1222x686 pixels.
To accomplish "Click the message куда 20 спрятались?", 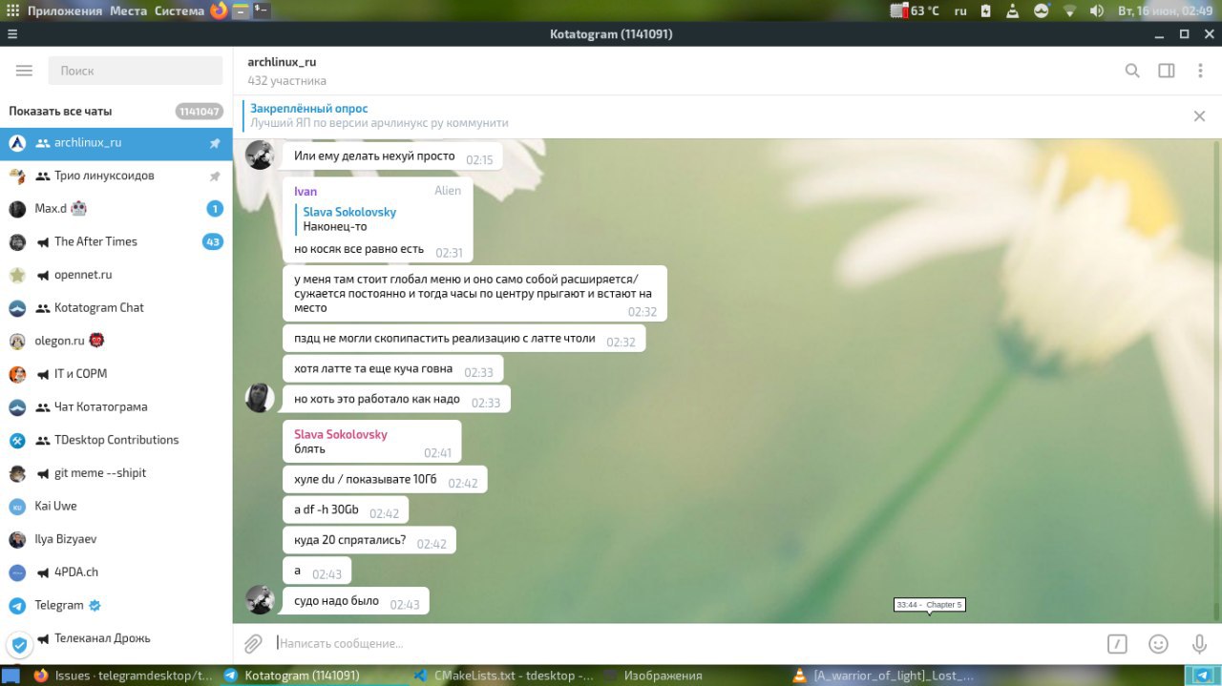I will click(x=369, y=540).
